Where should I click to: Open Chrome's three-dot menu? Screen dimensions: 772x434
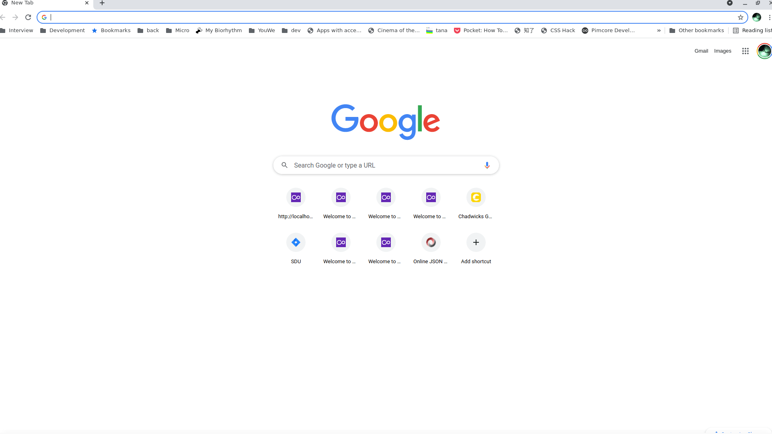click(x=770, y=17)
